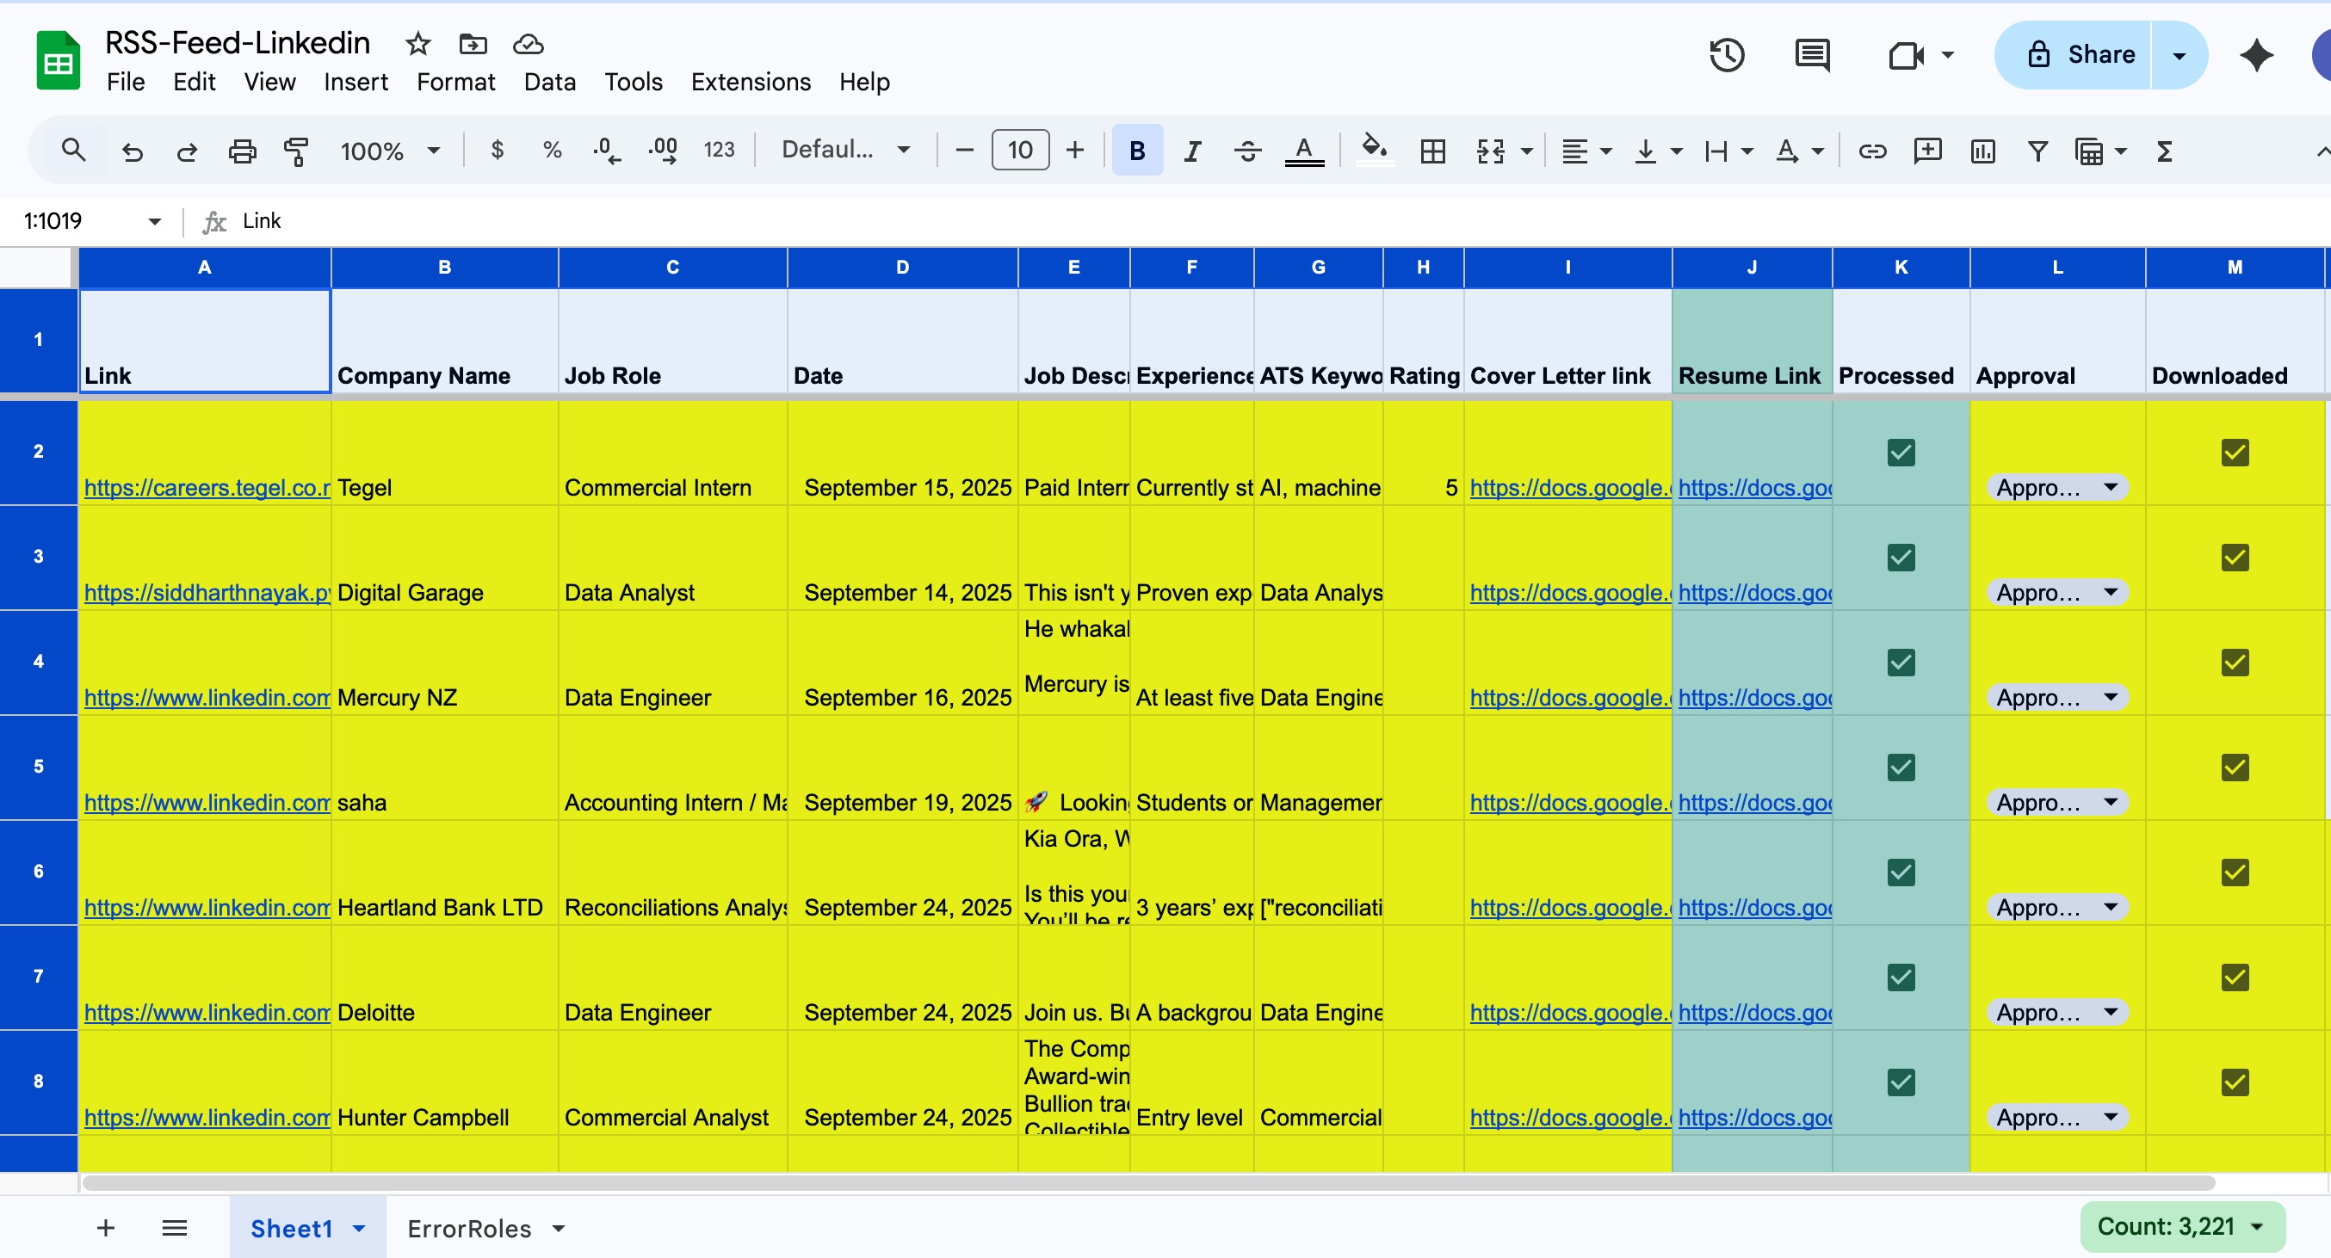This screenshot has height=1258, width=2331.
Task: Toggle Downloaded checkbox for Heartland Bank row
Action: [x=2235, y=872]
